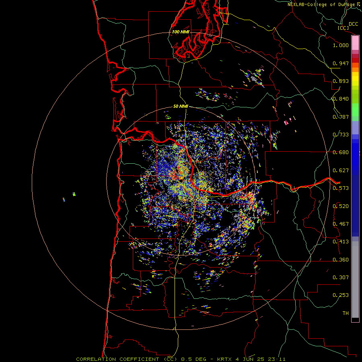The image size is (362, 362).
Task: Click the "0.573" legend value
Action: pyautogui.click(x=341, y=188)
